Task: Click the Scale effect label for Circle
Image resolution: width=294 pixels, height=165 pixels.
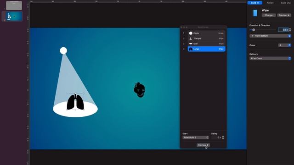Action: [x=221, y=33]
